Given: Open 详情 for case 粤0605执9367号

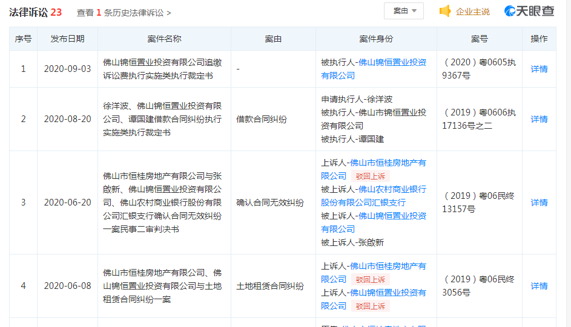Looking at the screenshot, I should pos(539,69).
